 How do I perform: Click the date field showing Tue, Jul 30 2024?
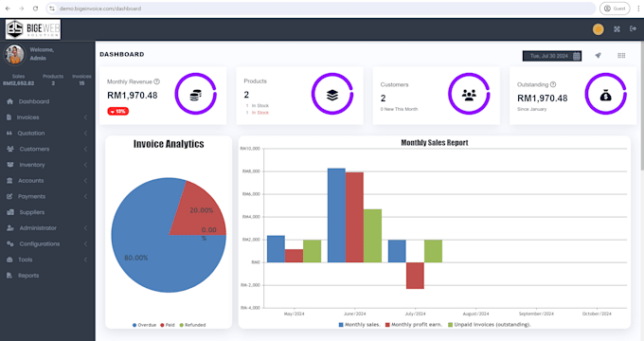(552, 56)
